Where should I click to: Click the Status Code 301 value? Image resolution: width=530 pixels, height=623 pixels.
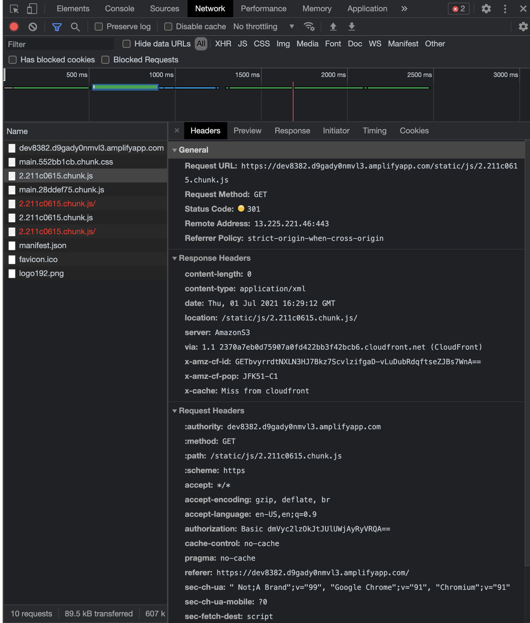(x=254, y=209)
